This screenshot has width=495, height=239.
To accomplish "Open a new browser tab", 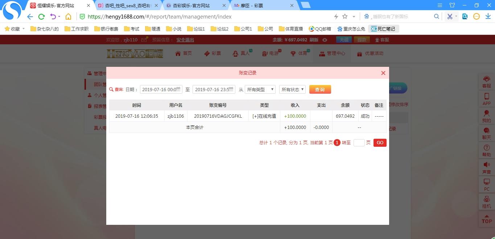I will (x=306, y=5).
